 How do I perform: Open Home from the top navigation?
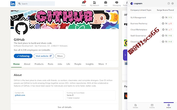click(x=84, y=4)
